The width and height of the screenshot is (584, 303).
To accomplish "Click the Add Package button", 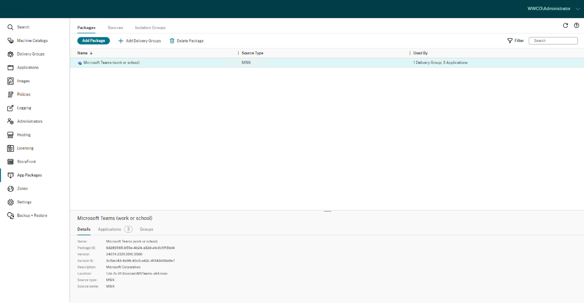I will (x=93, y=41).
